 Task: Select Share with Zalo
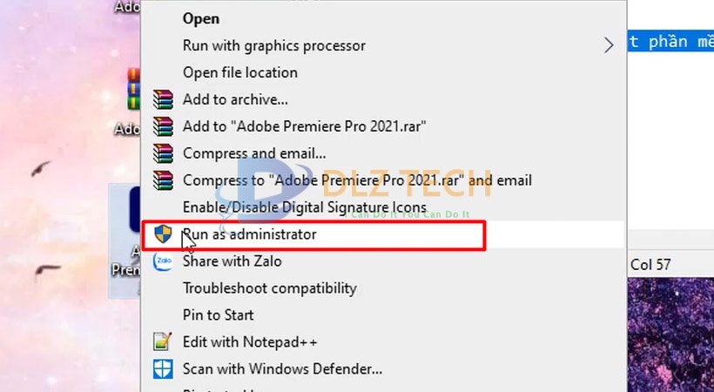click(232, 260)
